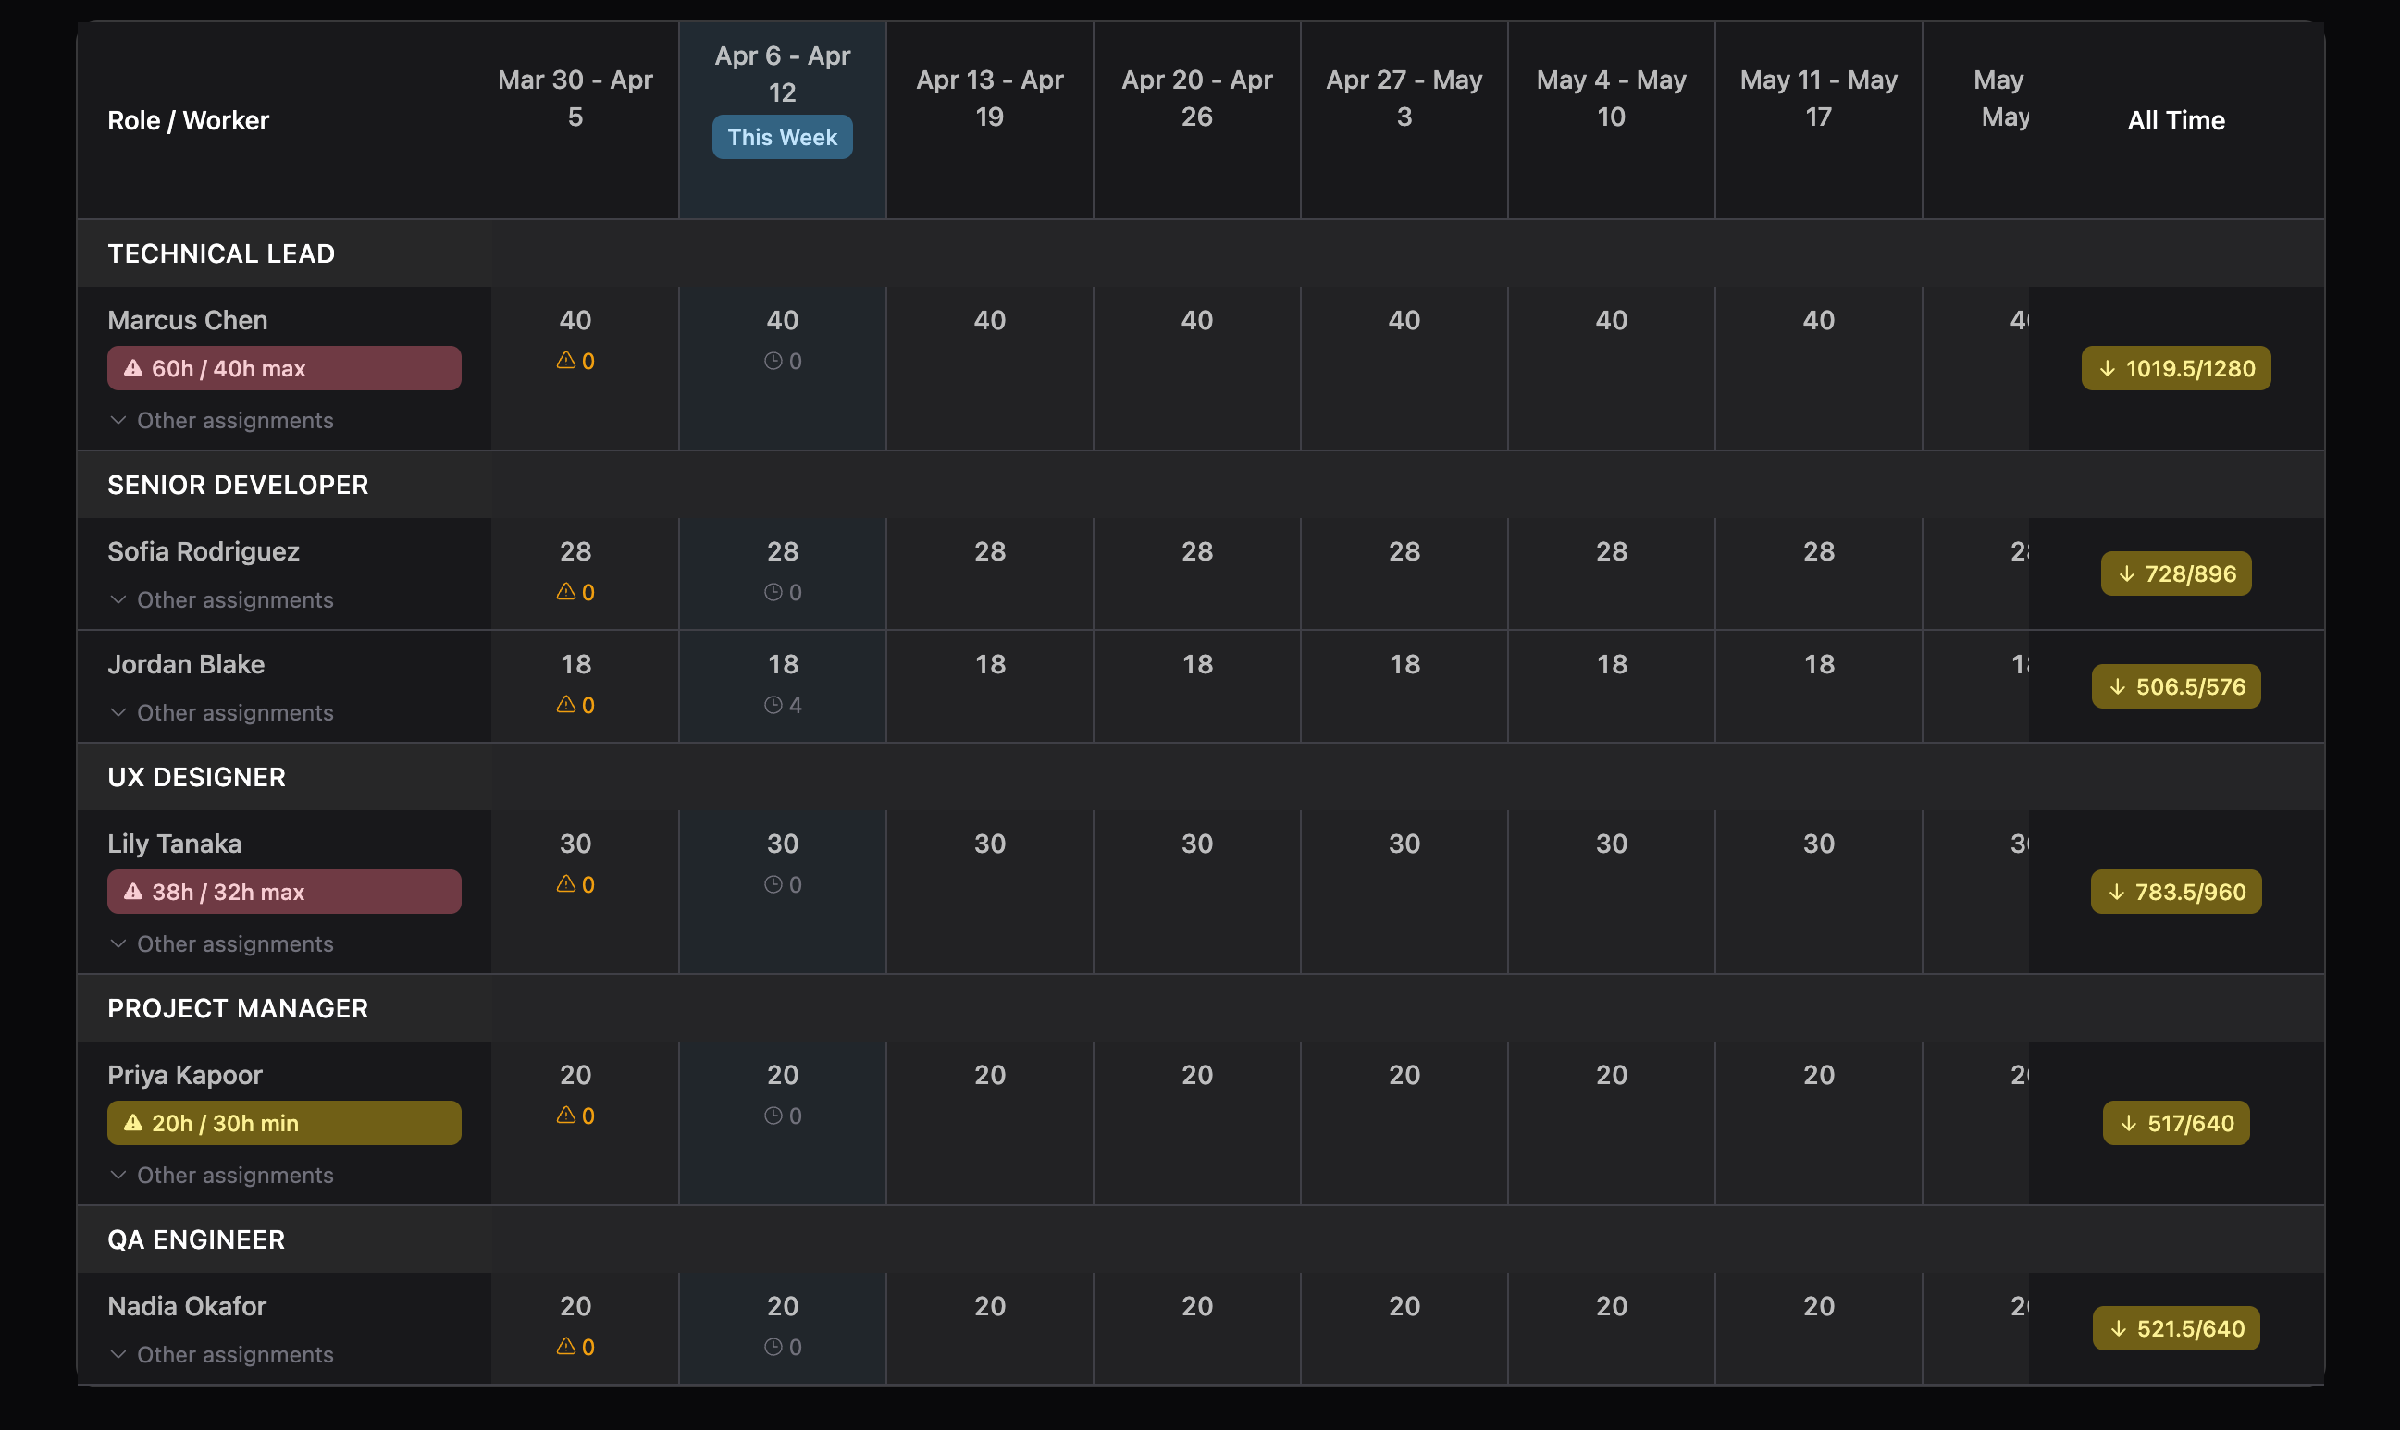Click the down arrow on Jordan Blake's 506.5/576 total
The width and height of the screenshot is (2400, 1430).
click(2117, 686)
